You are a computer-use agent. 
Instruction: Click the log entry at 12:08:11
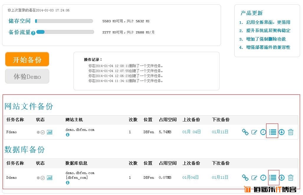pos(126,66)
